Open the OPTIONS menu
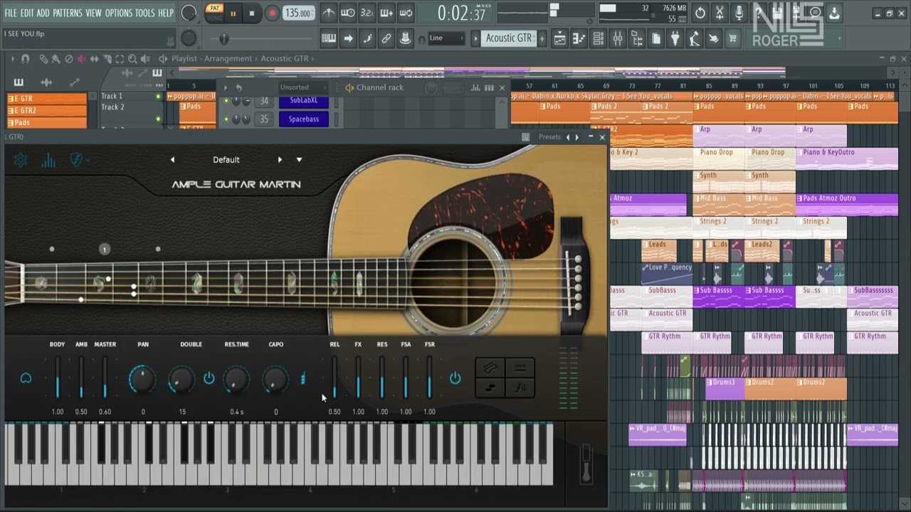The width and height of the screenshot is (911, 512). 119,13
